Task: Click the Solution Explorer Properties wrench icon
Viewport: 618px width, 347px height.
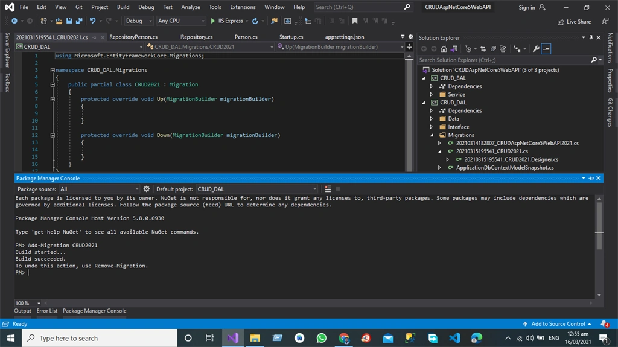Action: tap(536, 49)
